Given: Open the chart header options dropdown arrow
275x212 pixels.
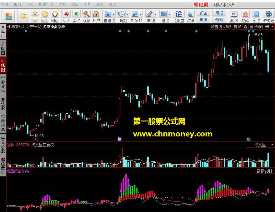Looking at the screenshot, I should 272,27.
